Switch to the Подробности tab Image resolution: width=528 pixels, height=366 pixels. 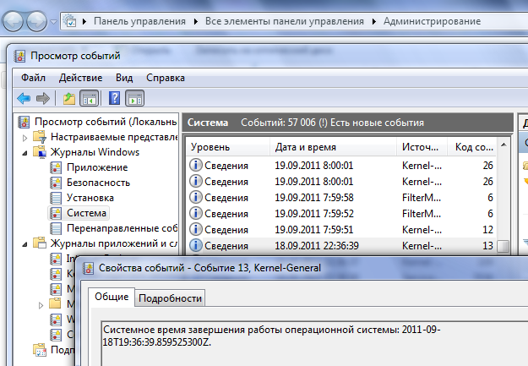pyautogui.click(x=170, y=298)
